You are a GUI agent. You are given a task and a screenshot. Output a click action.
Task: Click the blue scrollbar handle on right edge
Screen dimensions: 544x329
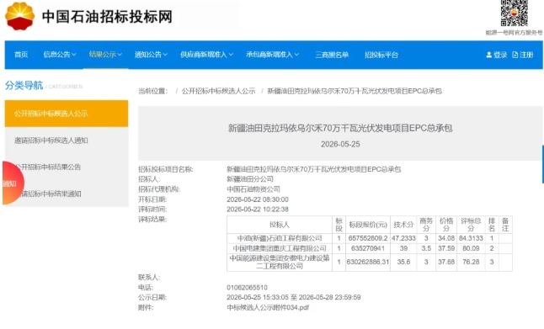pyautogui.click(x=543, y=164)
